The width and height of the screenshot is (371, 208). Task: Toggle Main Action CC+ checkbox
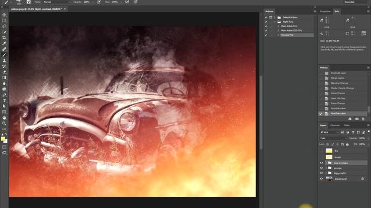point(266,26)
